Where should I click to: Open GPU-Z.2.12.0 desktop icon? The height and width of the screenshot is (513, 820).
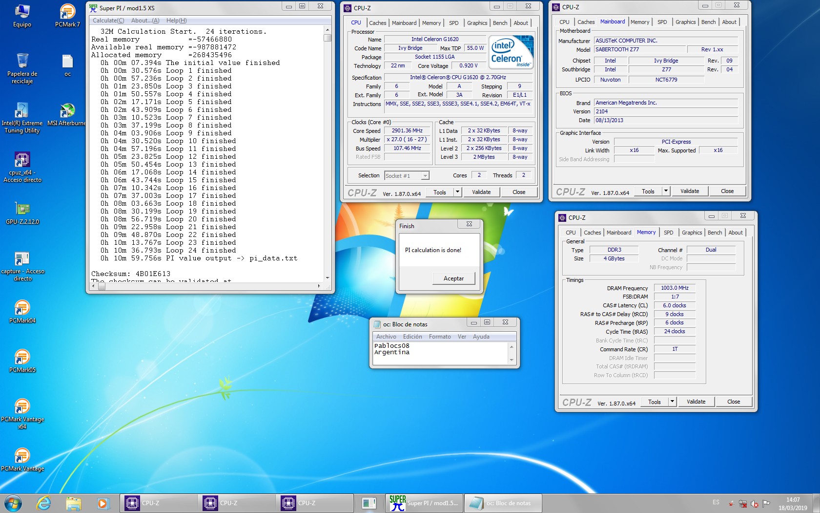coord(22,214)
